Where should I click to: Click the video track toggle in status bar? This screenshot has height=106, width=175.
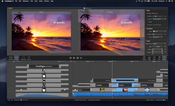(9, 100)
